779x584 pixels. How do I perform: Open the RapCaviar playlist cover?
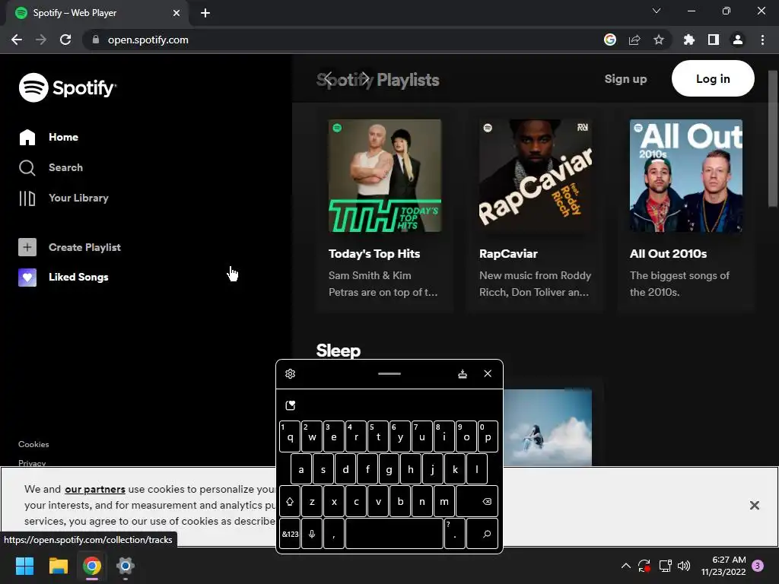(536, 176)
